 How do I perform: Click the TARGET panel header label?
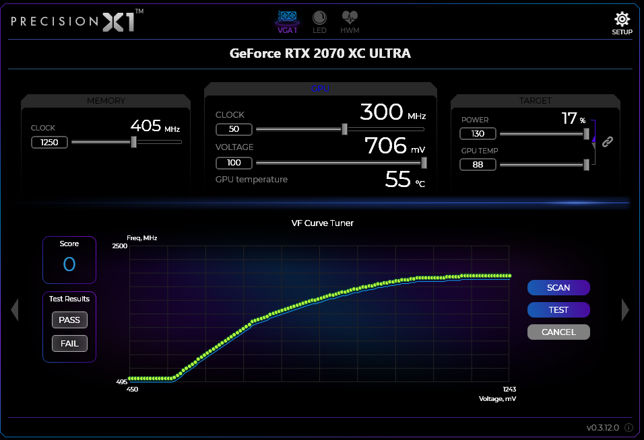coord(535,100)
